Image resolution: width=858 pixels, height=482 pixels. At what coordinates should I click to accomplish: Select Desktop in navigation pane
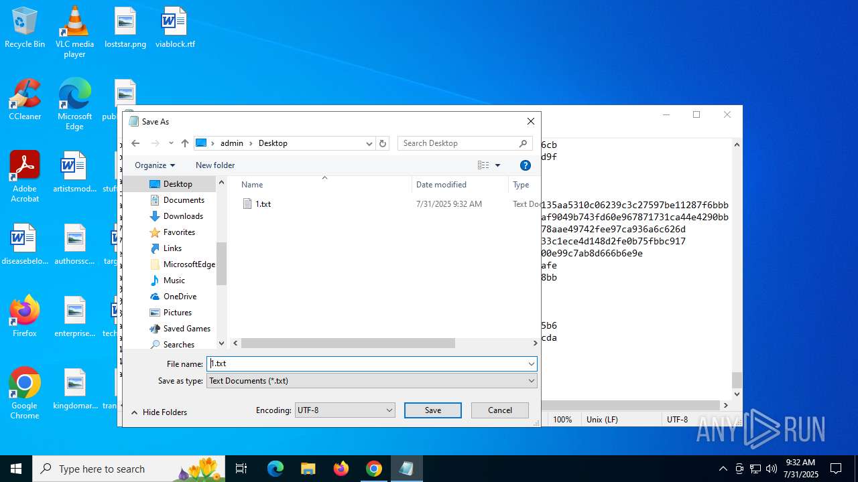[178, 184]
